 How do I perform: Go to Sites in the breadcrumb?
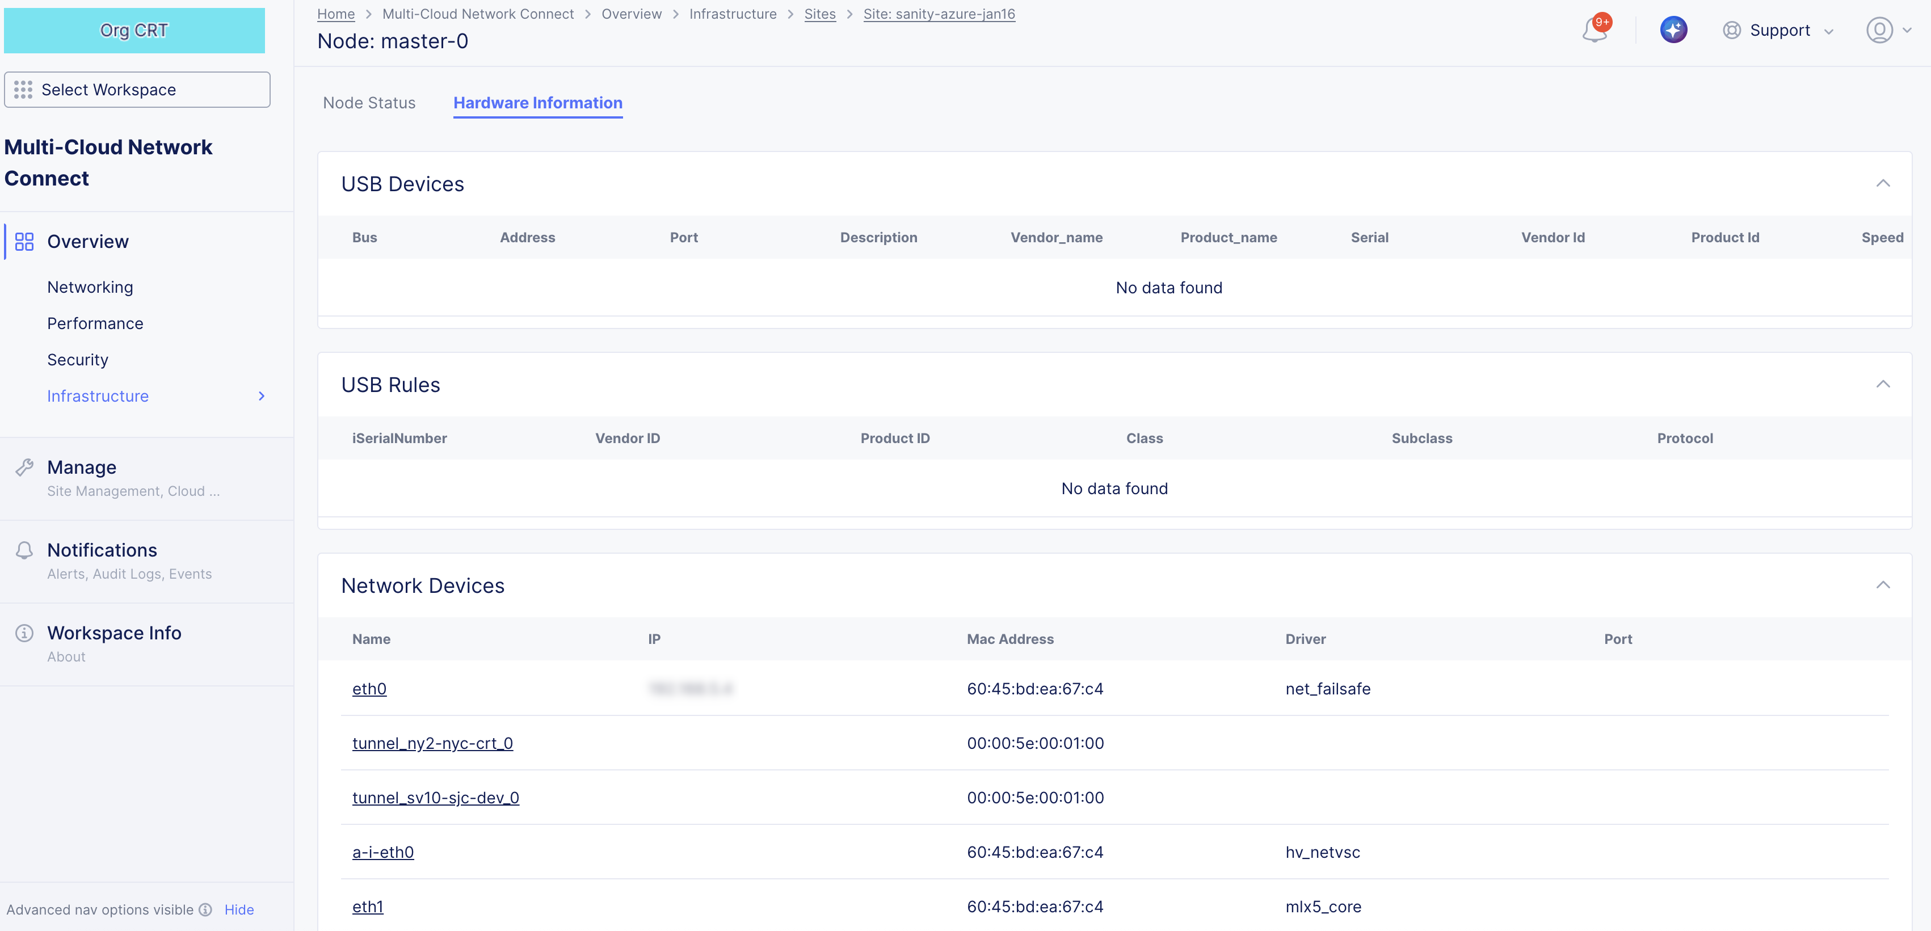(819, 14)
